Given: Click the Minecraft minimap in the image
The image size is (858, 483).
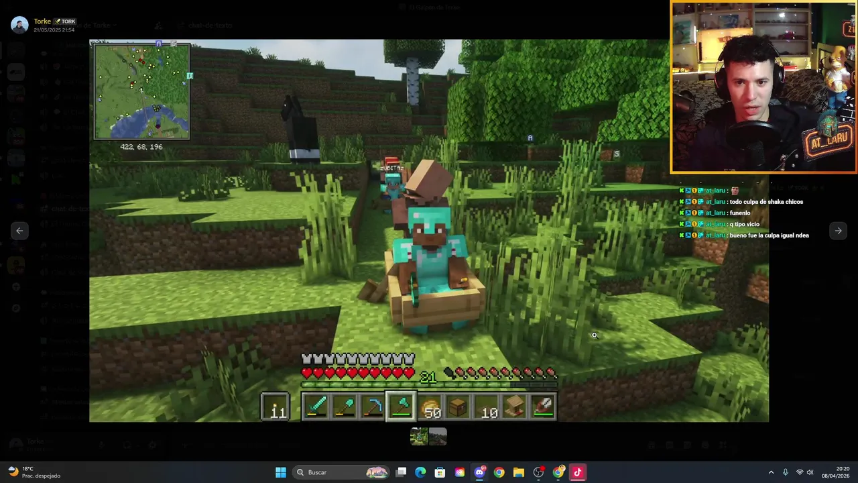Looking at the screenshot, I should click(141, 91).
